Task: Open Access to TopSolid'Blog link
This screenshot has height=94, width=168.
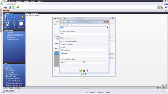Action: point(14,85)
